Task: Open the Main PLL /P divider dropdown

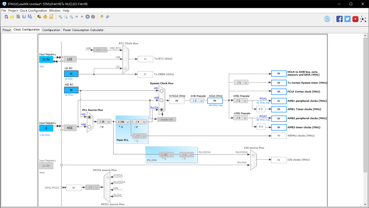Action: pos(139,122)
